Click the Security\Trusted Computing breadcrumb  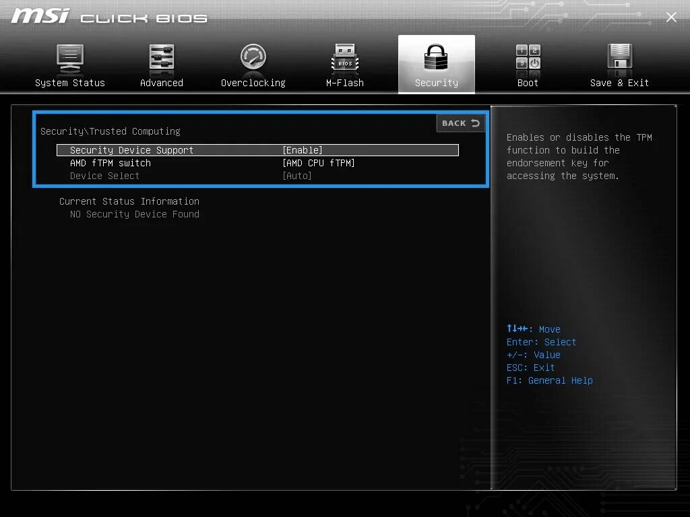coord(111,131)
